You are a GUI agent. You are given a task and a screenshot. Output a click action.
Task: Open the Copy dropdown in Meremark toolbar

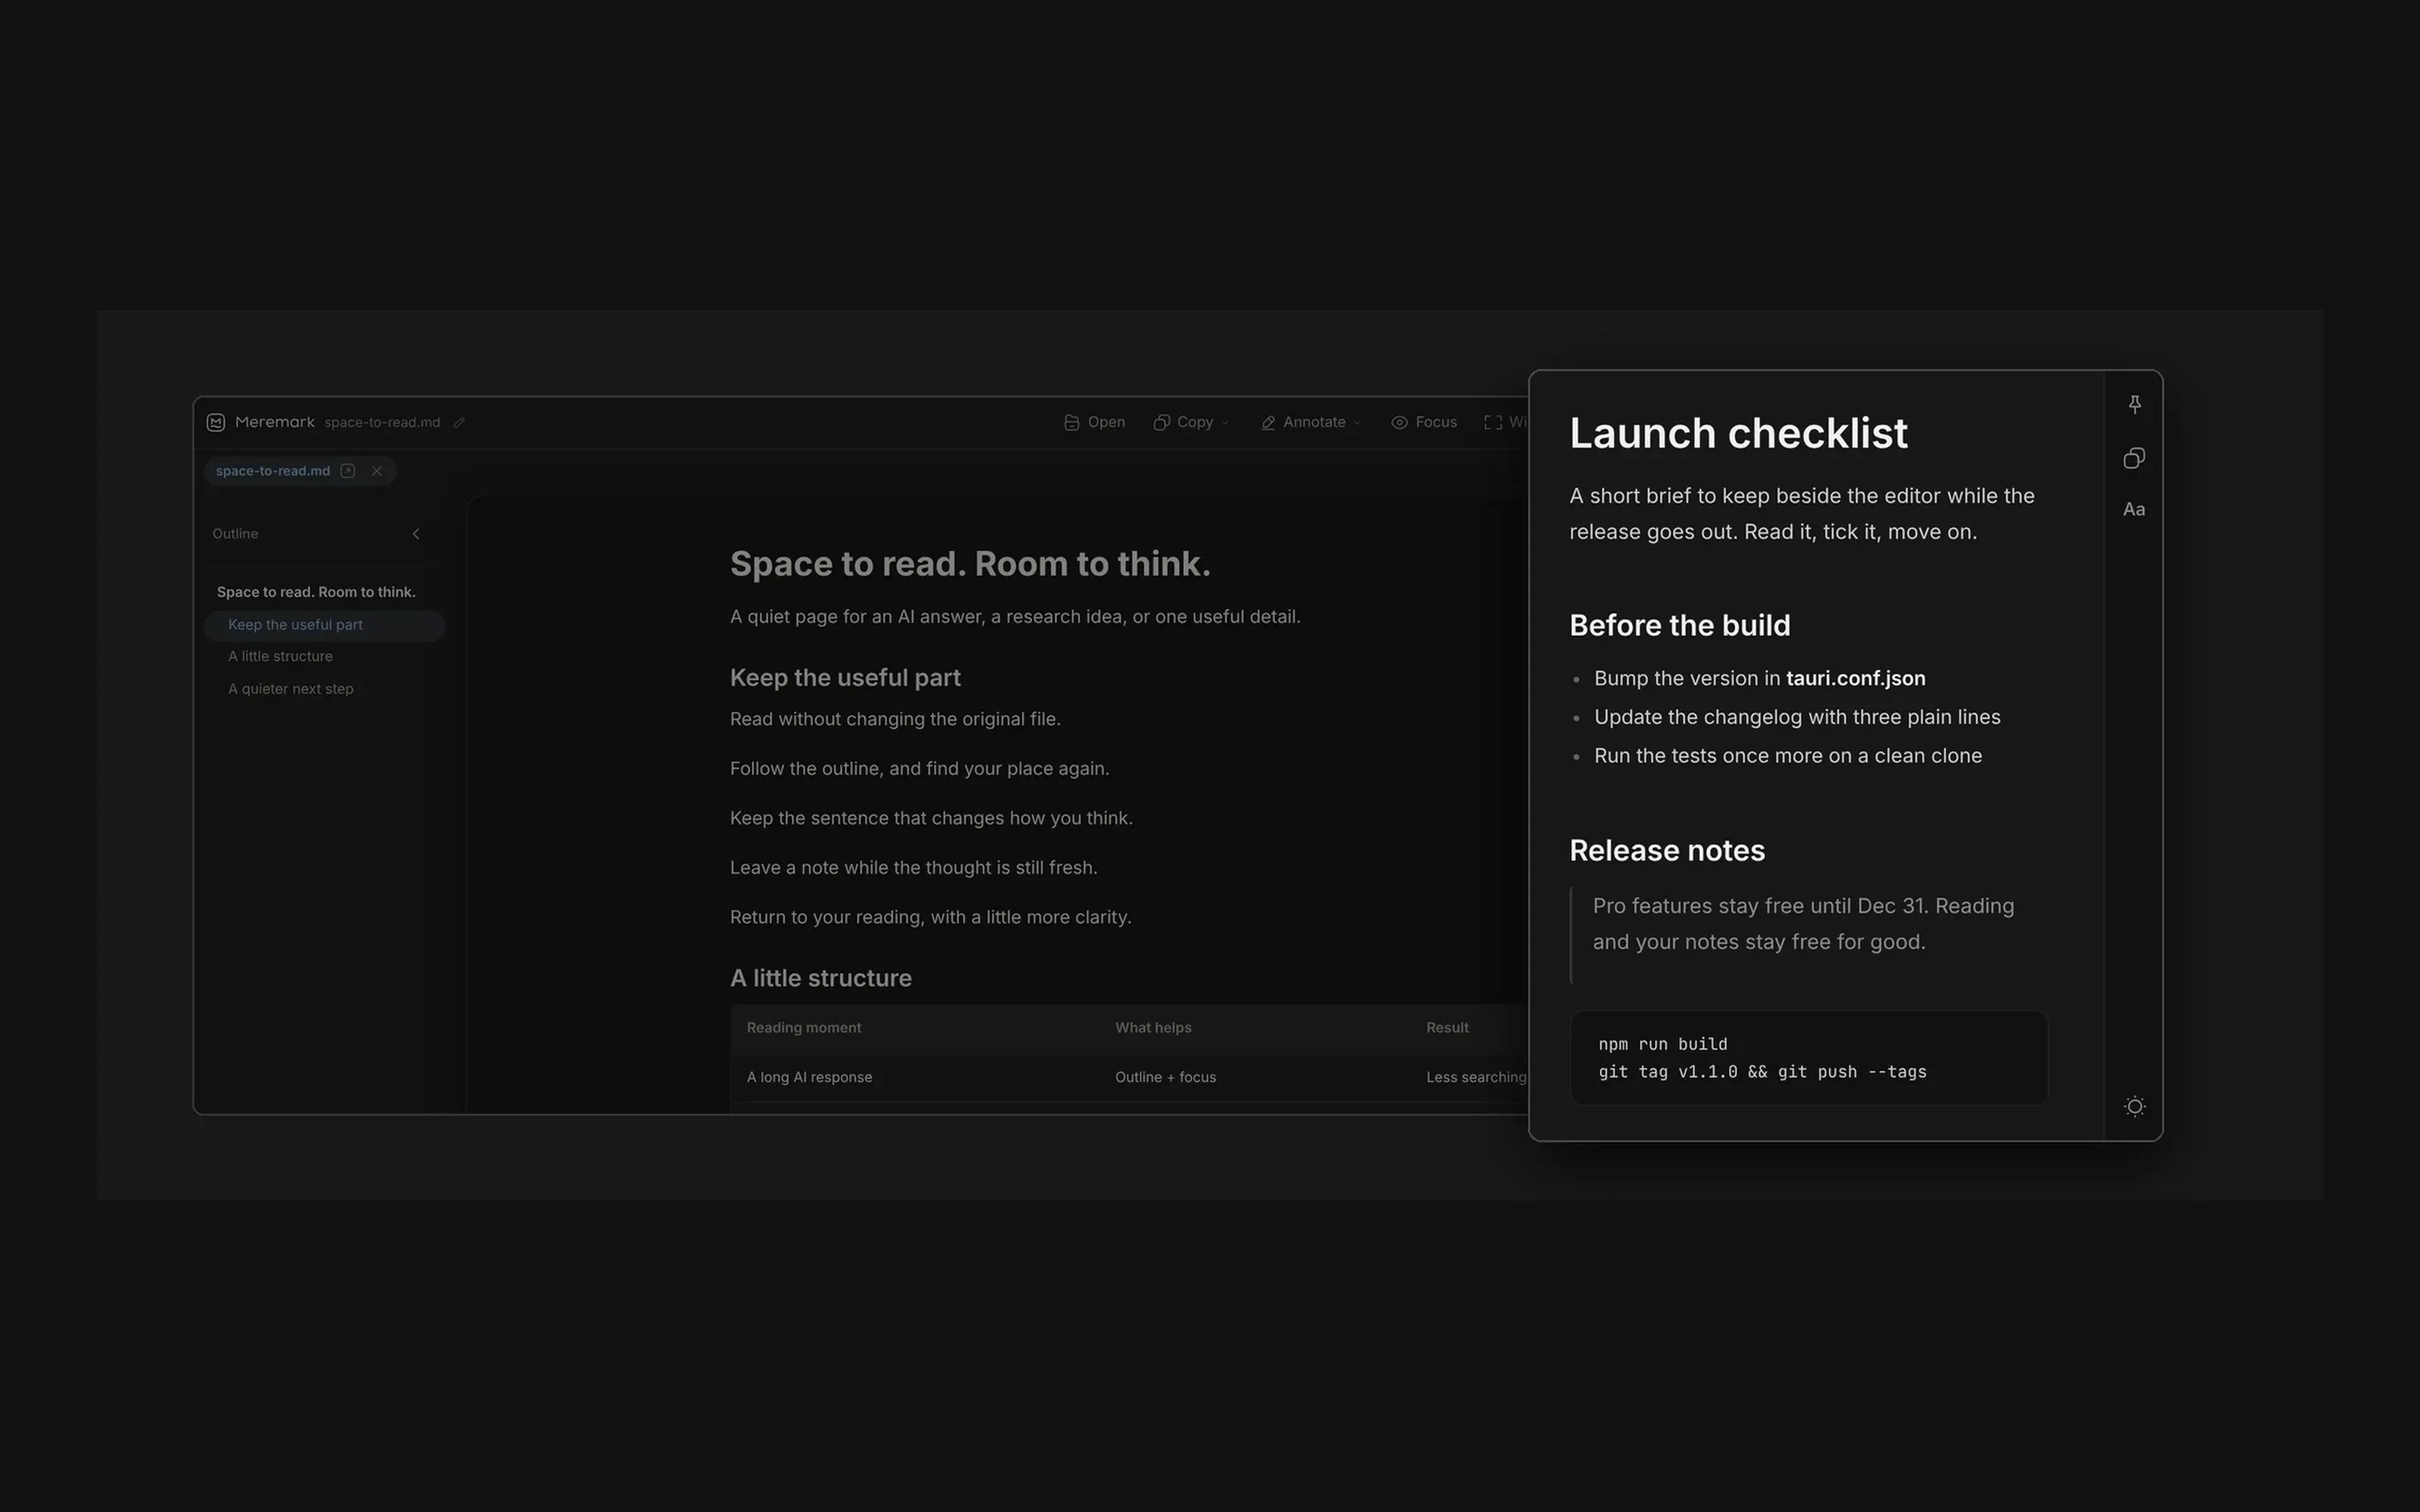1191,422
